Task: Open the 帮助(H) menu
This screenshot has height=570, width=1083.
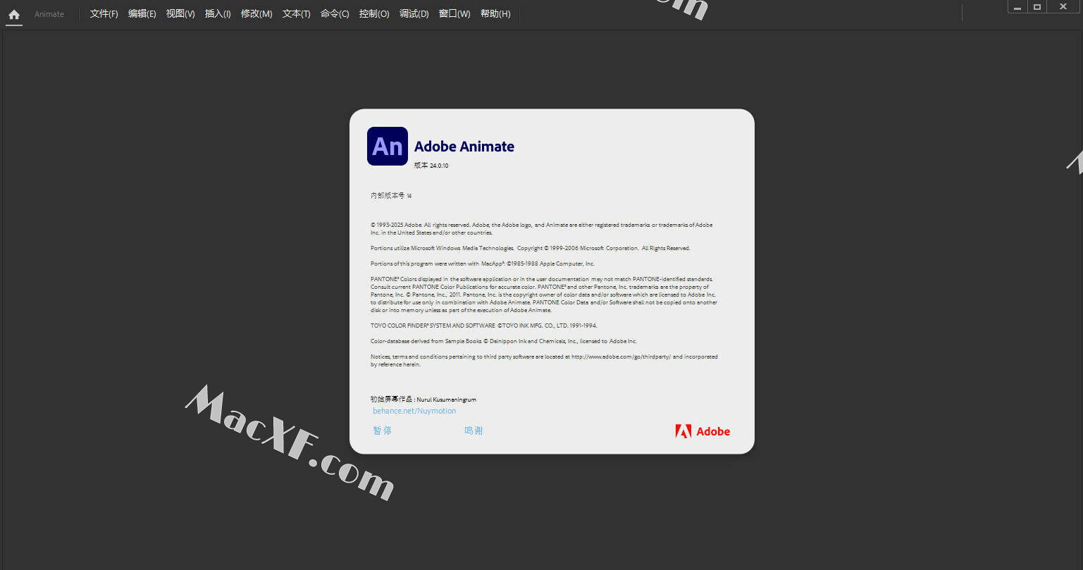Action: [x=495, y=14]
